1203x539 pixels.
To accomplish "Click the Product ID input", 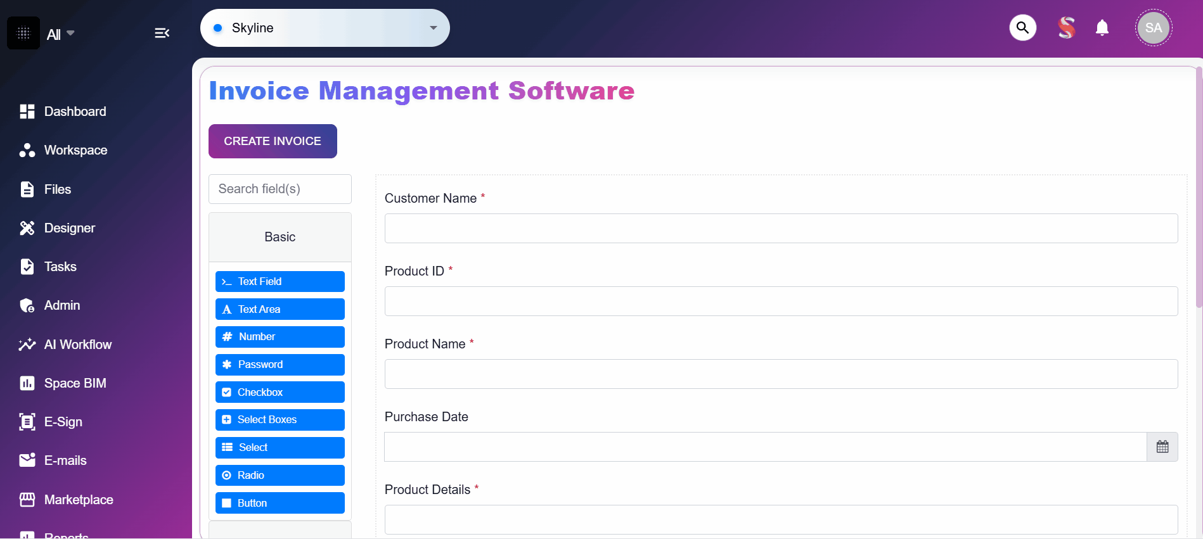I will 781,301.
